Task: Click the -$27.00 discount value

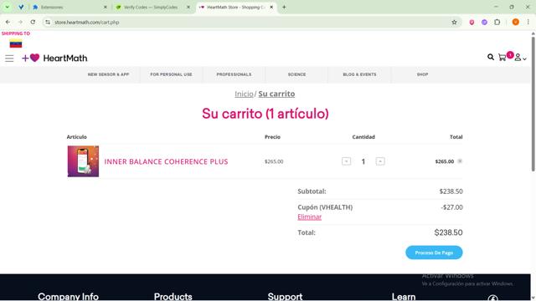Action: (x=451, y=207)
